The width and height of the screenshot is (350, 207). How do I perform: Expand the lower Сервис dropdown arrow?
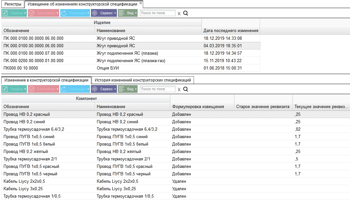[x=115, y=89]
